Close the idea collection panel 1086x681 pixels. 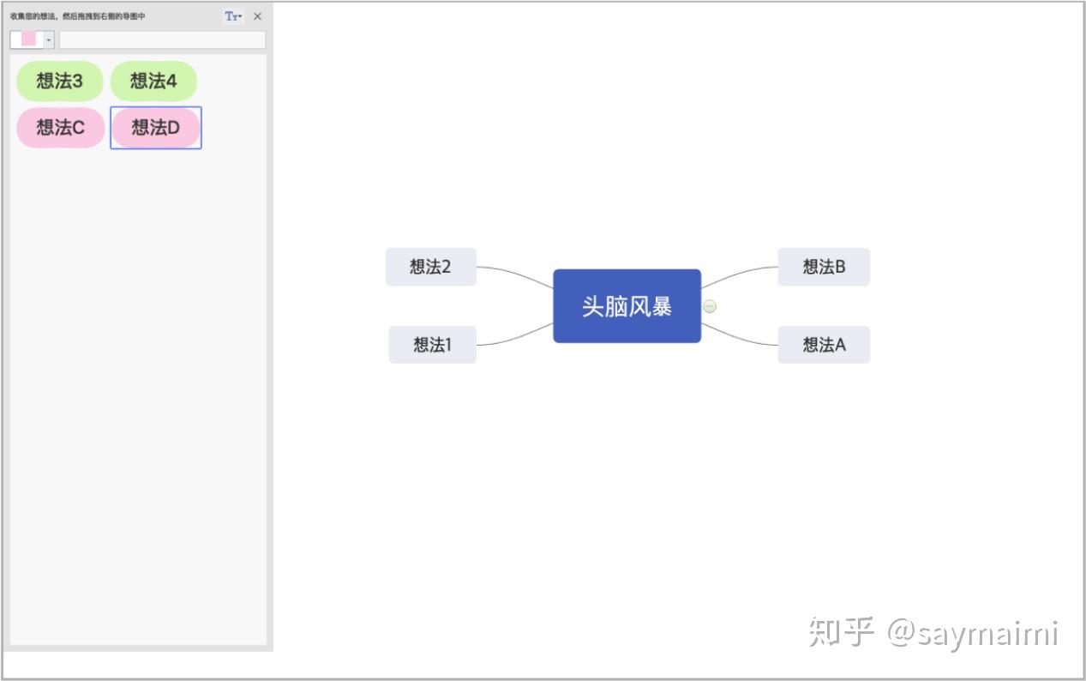pyautogui.click(x=257, y=15)
